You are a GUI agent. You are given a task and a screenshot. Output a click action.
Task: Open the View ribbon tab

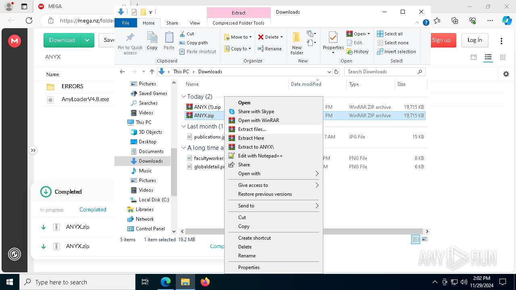(195, 23)
